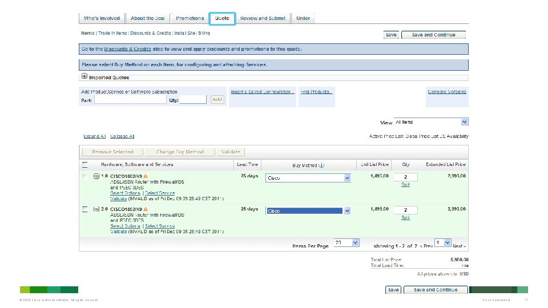The image size is (548, 308).
Task: Open the page number dropdown
Action: tap(443, 243)
